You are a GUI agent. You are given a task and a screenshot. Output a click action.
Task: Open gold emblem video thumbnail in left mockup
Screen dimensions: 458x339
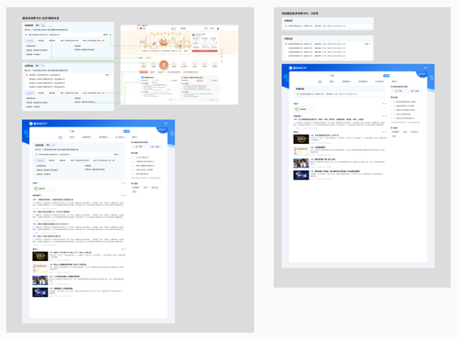[40, 257]
